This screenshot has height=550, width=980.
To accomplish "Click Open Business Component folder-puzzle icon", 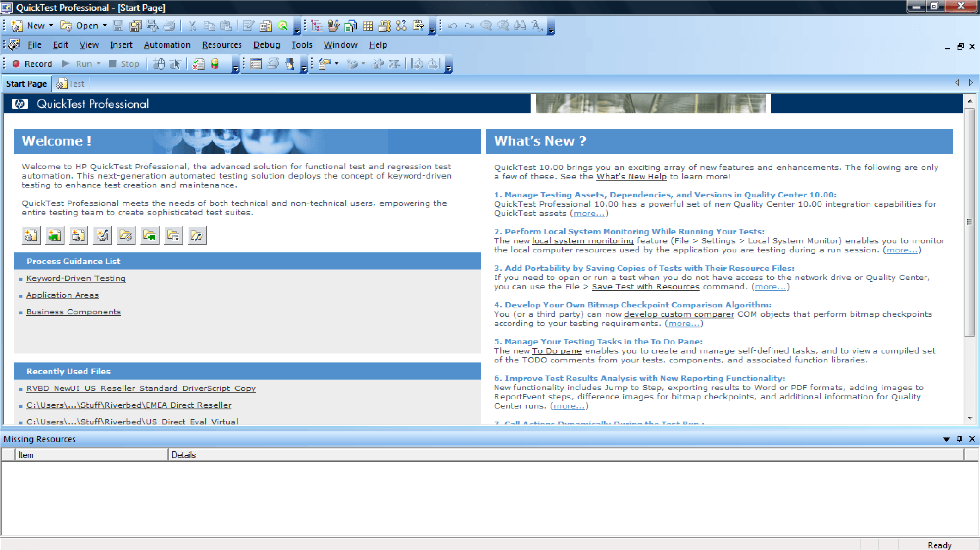I will point(150,235).
